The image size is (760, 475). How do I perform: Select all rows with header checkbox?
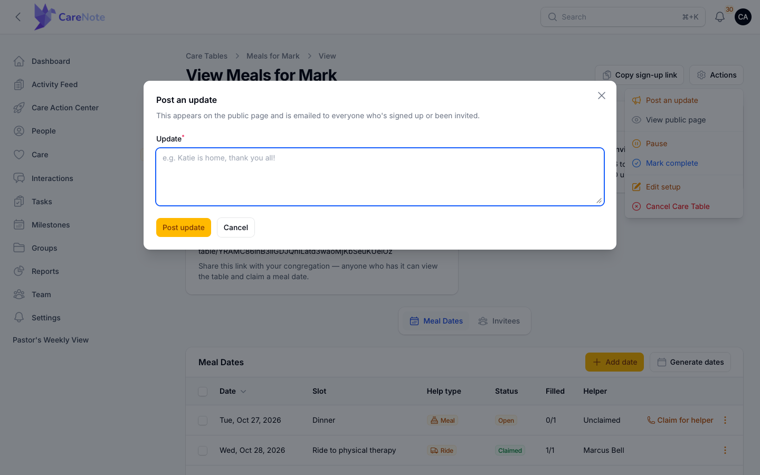[203, 391]
